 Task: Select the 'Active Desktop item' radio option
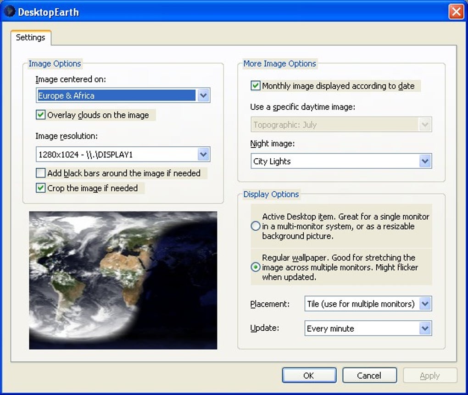[x=256, y=226]
